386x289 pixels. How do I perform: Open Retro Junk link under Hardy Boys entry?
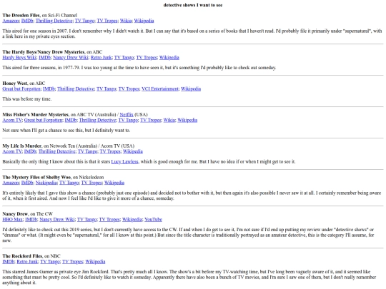(102, 58)
